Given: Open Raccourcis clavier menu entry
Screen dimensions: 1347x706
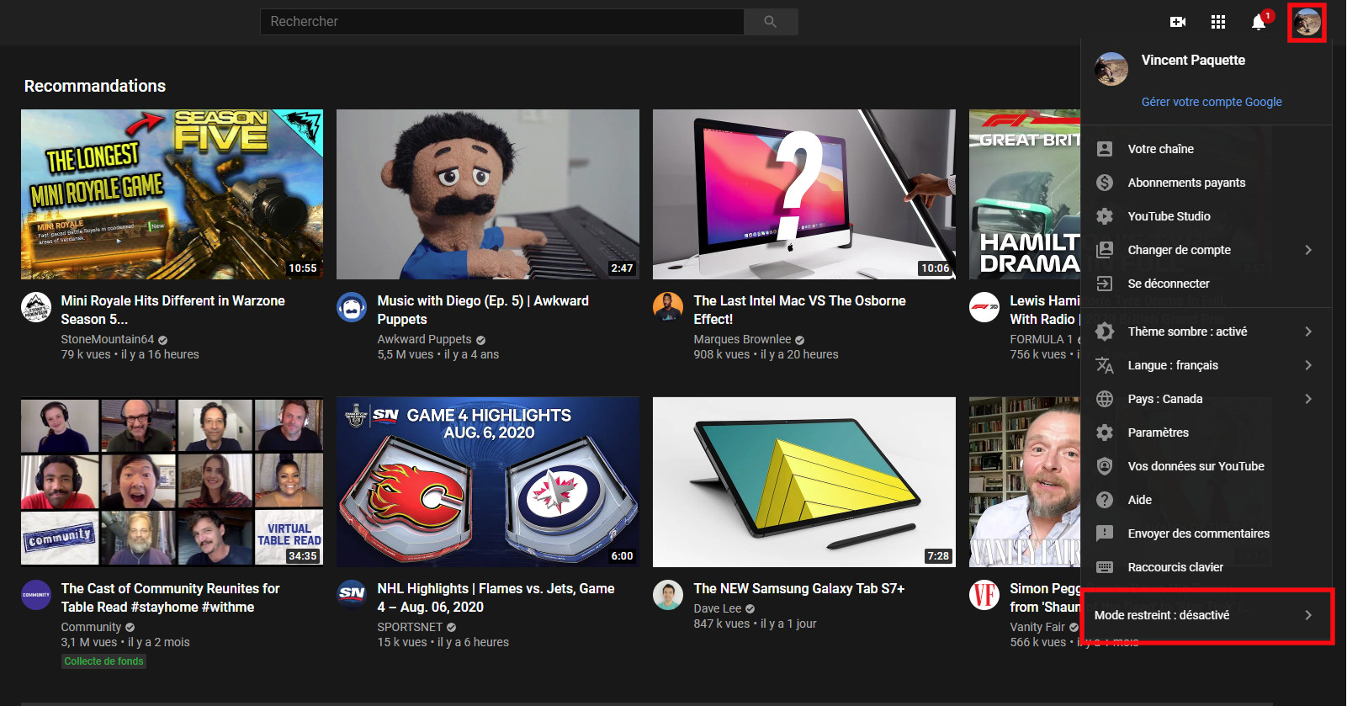Looking at the screenshot, I should point(1206,567).
